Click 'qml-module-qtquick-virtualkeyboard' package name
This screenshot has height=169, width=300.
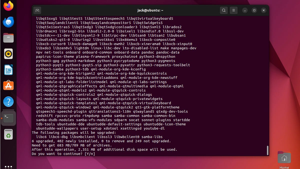(135, 103)
